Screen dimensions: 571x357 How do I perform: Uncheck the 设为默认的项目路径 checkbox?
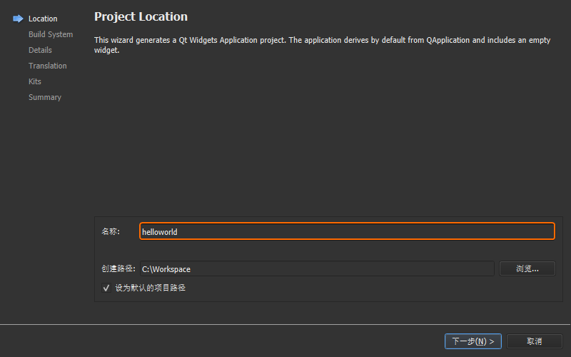point(106,288)
